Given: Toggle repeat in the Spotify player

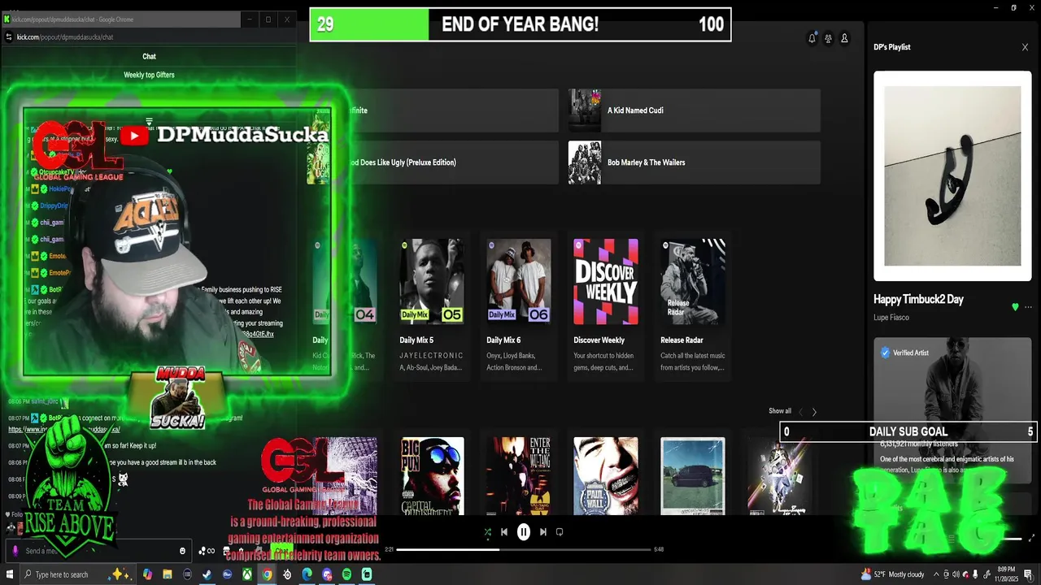Looking at the screenshot, I should tap(560, 532).
